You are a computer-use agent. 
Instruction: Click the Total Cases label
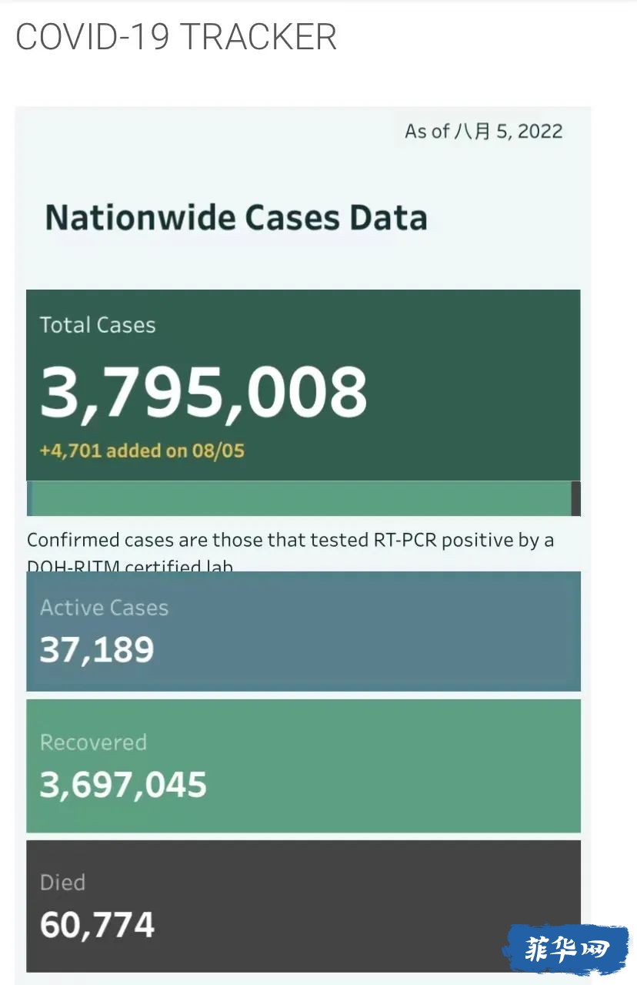98,325
